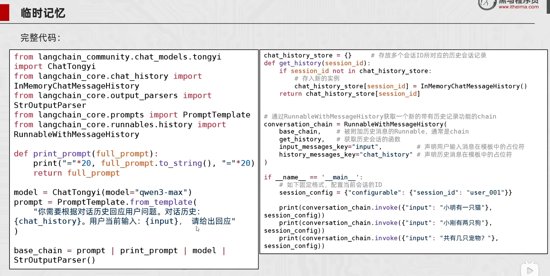This screenshot has height=276, width=550.
Task: Click the "= InMemoryChatMessageHistory()" assignment line
Action: [411, 86]
